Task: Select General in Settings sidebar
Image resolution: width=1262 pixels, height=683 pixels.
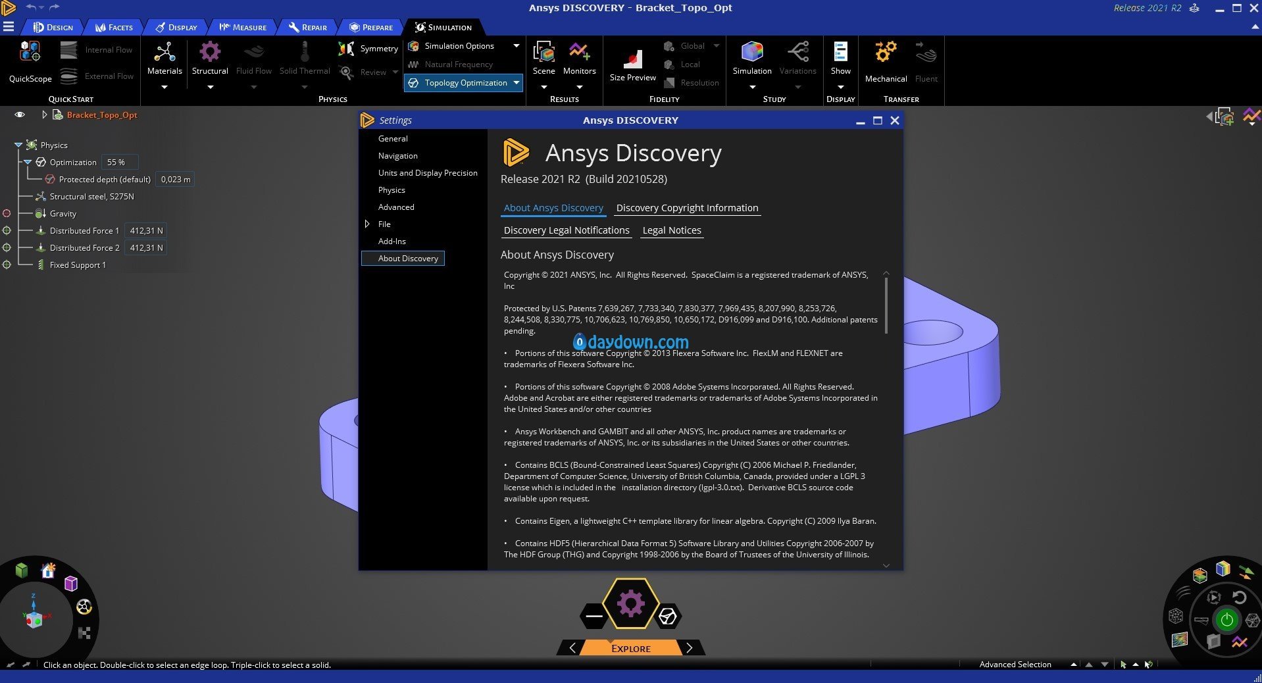Action: [393, 138]
